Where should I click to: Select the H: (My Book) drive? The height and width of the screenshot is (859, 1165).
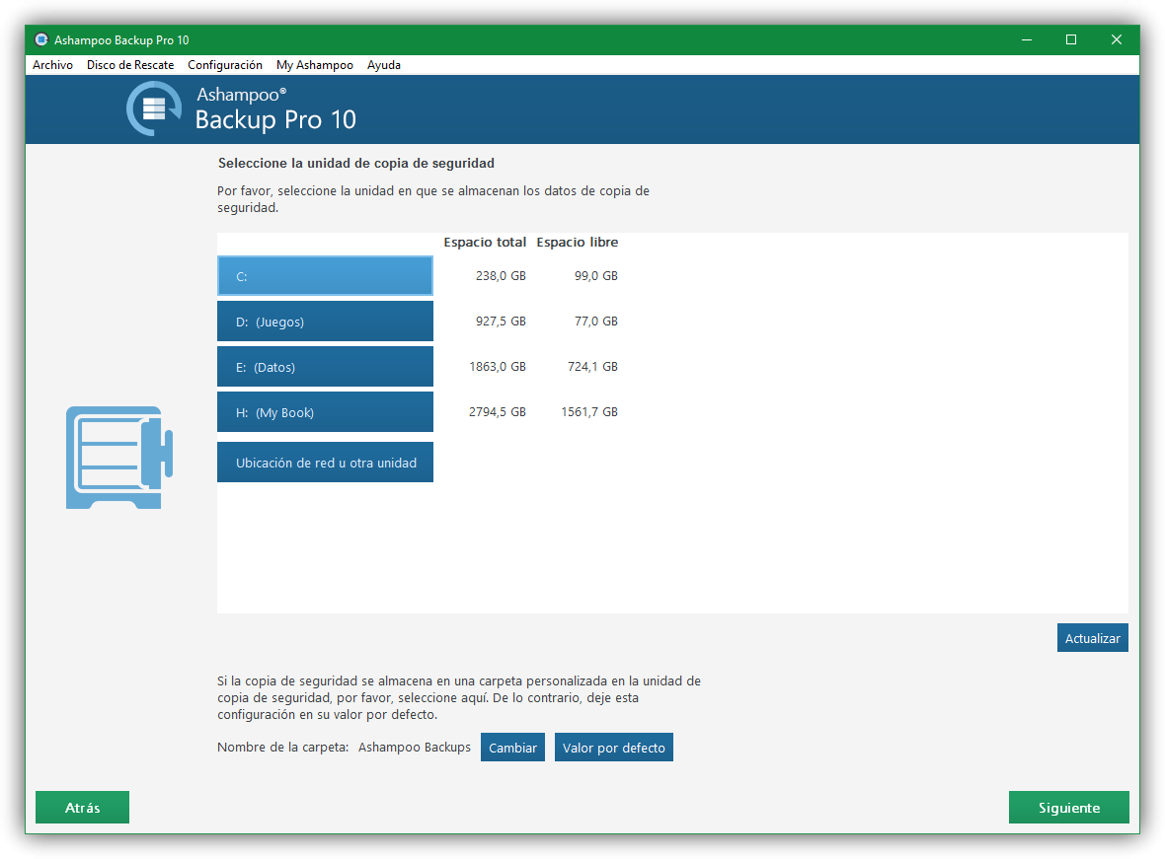click(x=325, y=412)
